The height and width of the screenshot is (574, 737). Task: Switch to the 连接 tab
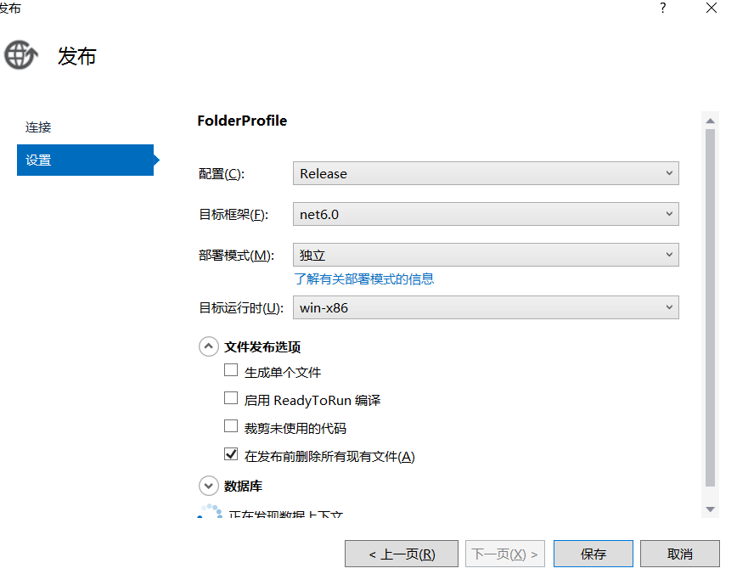(38, 127)
